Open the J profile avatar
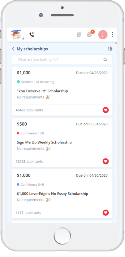125x257 pixels. click(x=103, y=35)
